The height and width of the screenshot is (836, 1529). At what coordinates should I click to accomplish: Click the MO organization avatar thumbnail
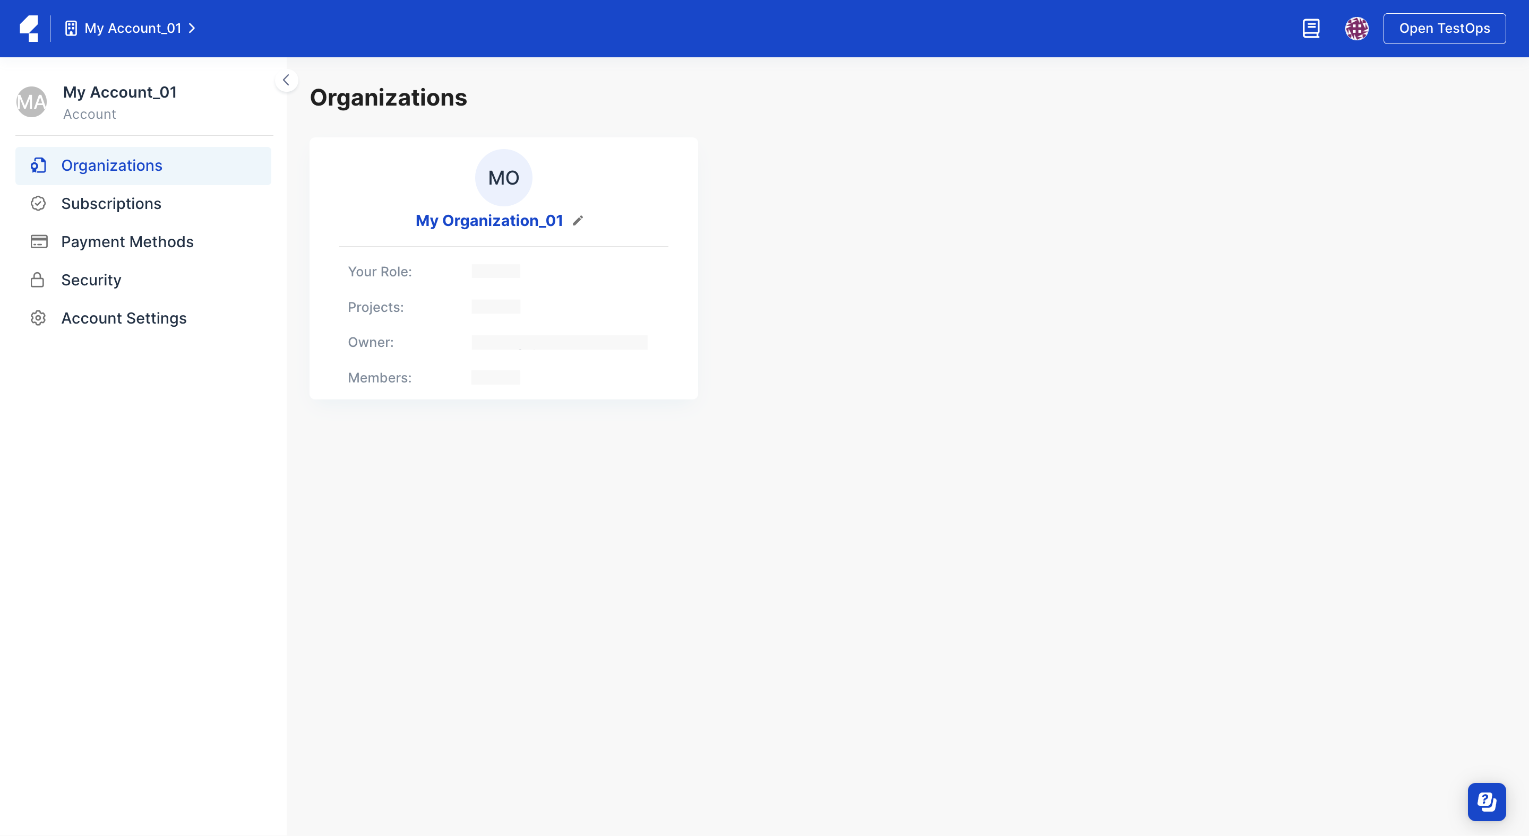[504, 177]
